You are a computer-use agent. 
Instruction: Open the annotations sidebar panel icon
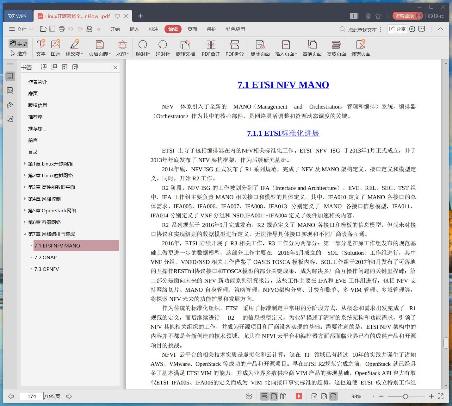[10, 105]
